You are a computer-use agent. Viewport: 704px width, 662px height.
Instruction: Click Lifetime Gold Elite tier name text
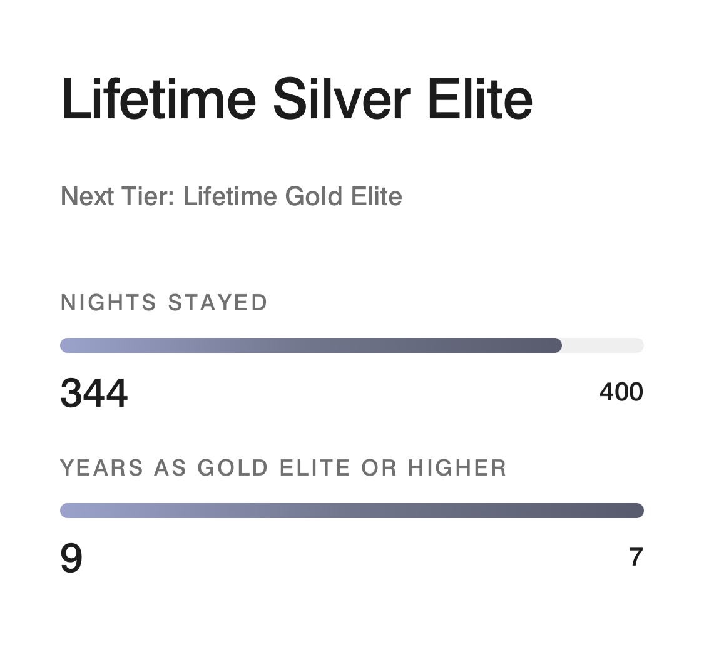pyautogui.click(x=291, y=196)
